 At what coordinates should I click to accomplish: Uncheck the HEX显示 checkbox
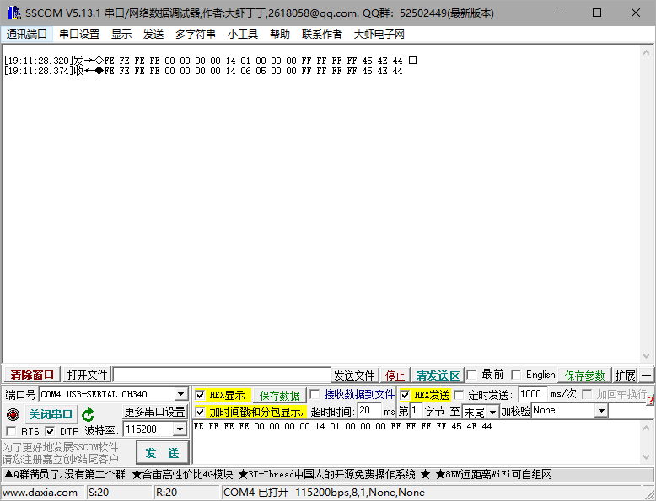pyautogui.click(x=200, y=395)
